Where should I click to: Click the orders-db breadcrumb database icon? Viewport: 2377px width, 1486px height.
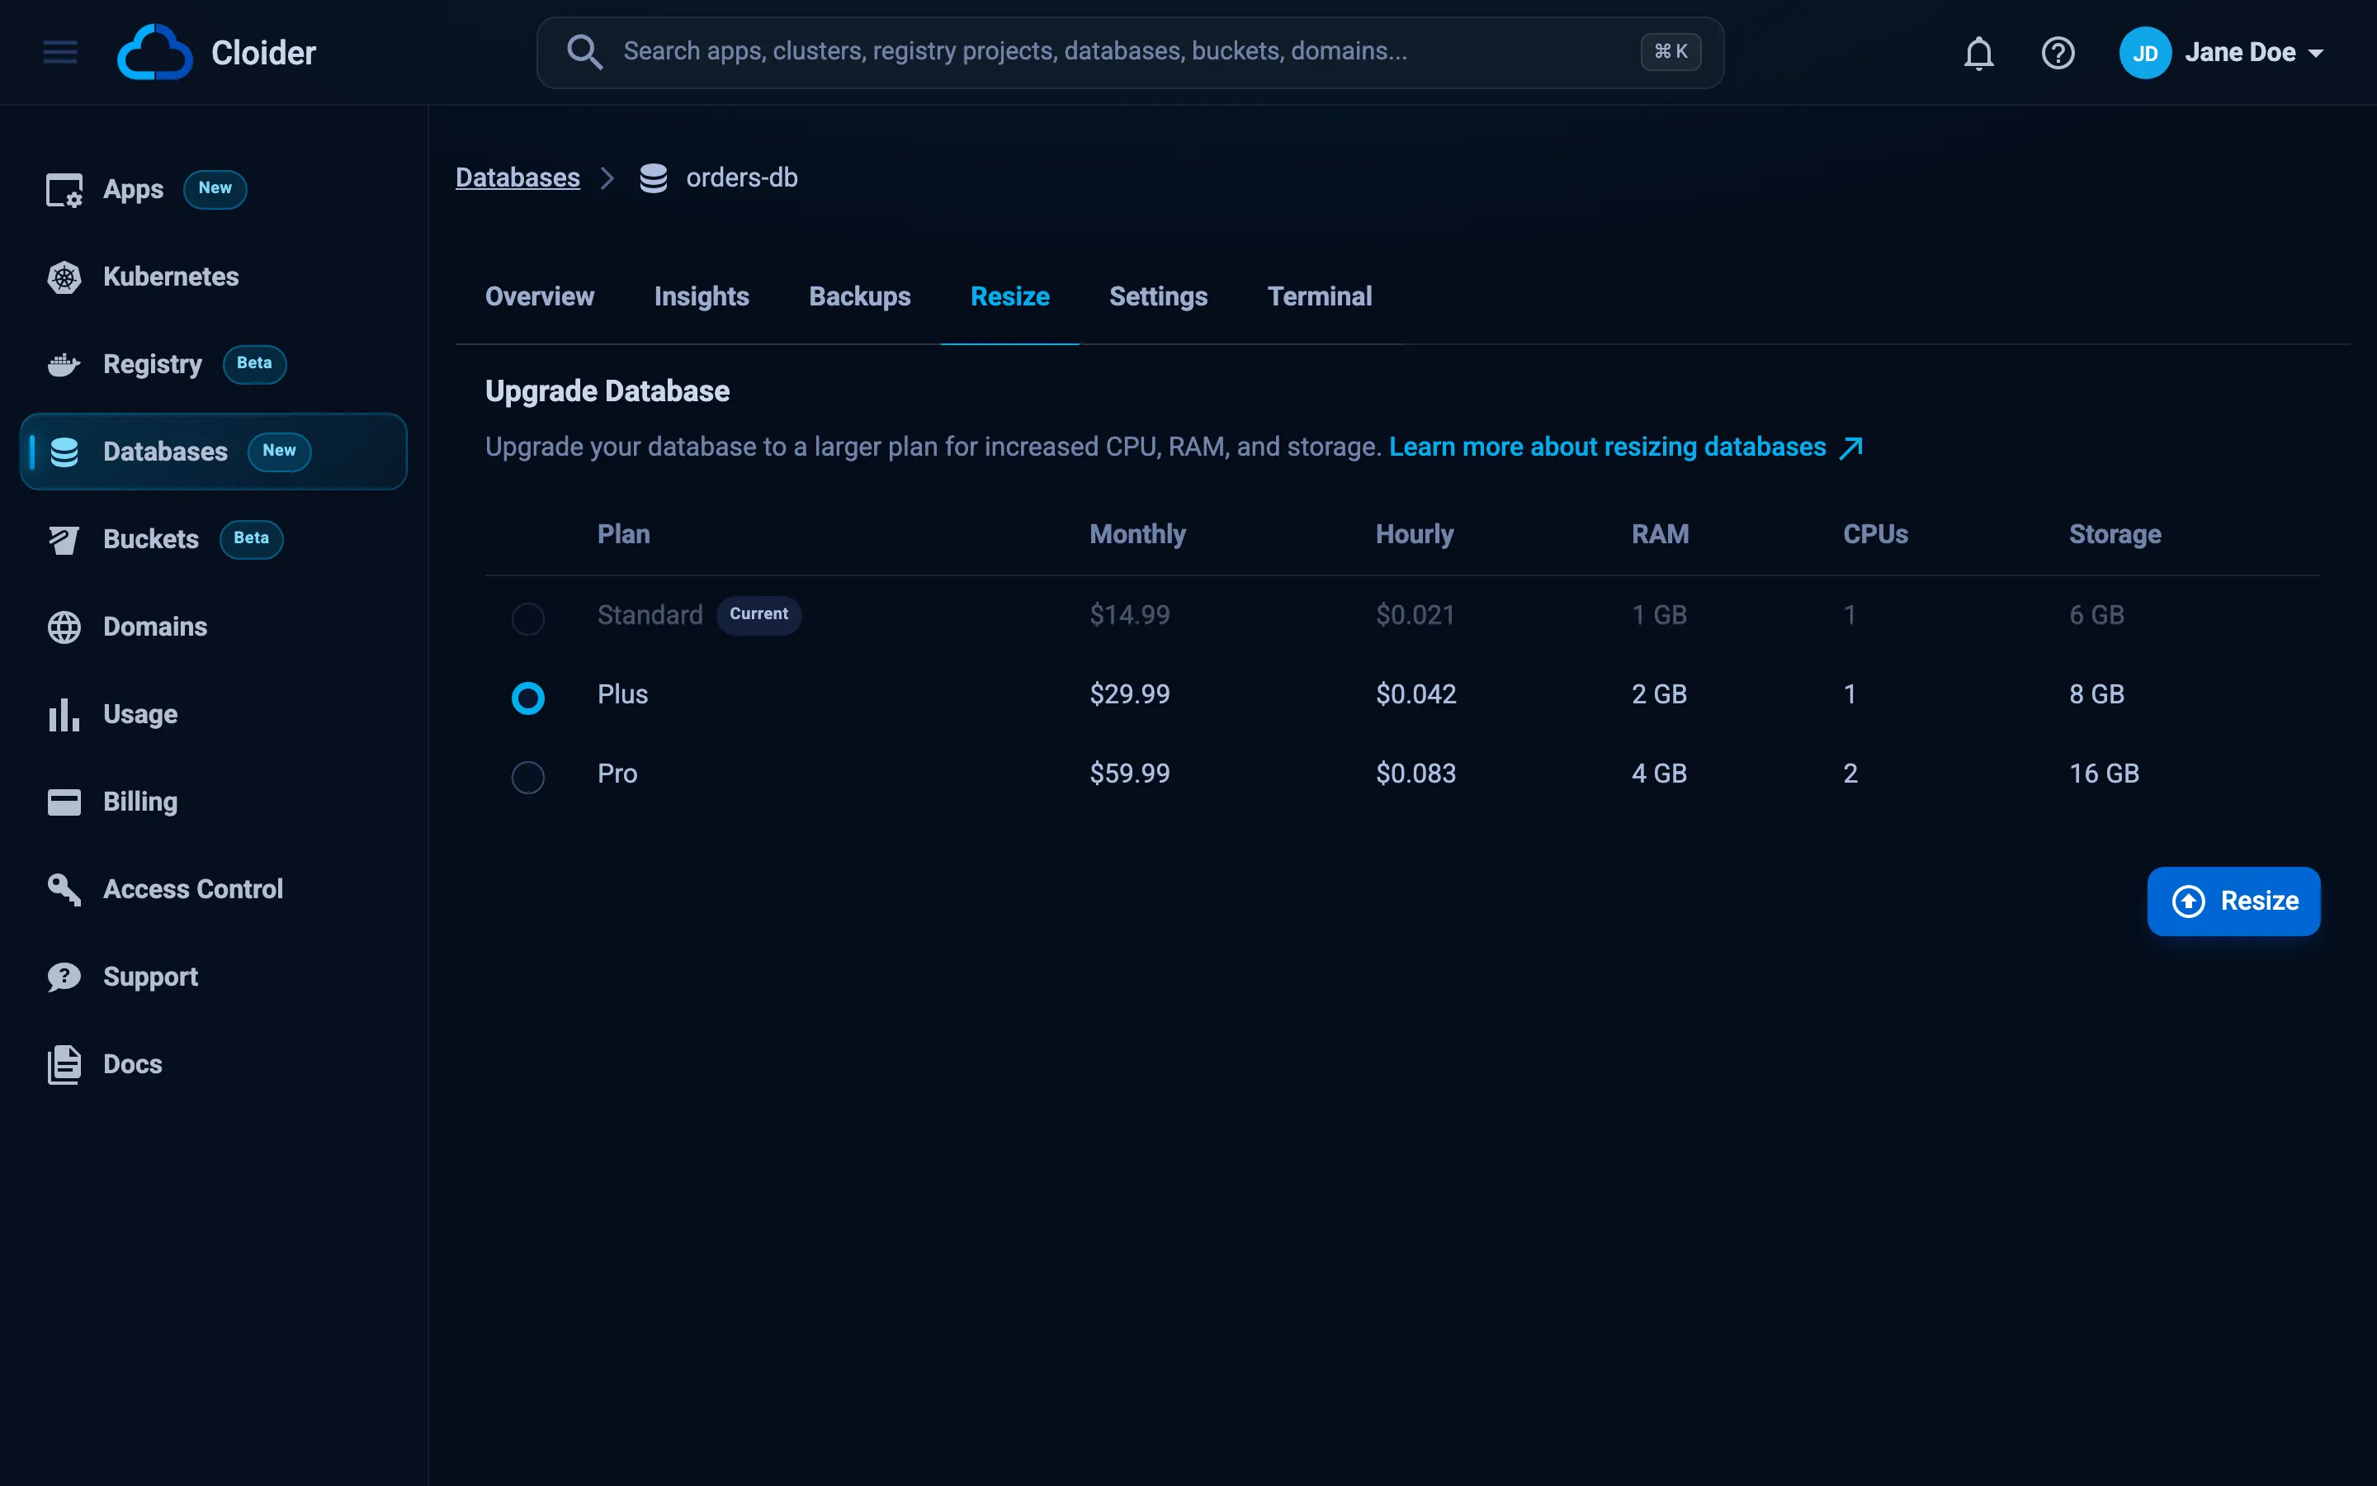click(653, 177)
